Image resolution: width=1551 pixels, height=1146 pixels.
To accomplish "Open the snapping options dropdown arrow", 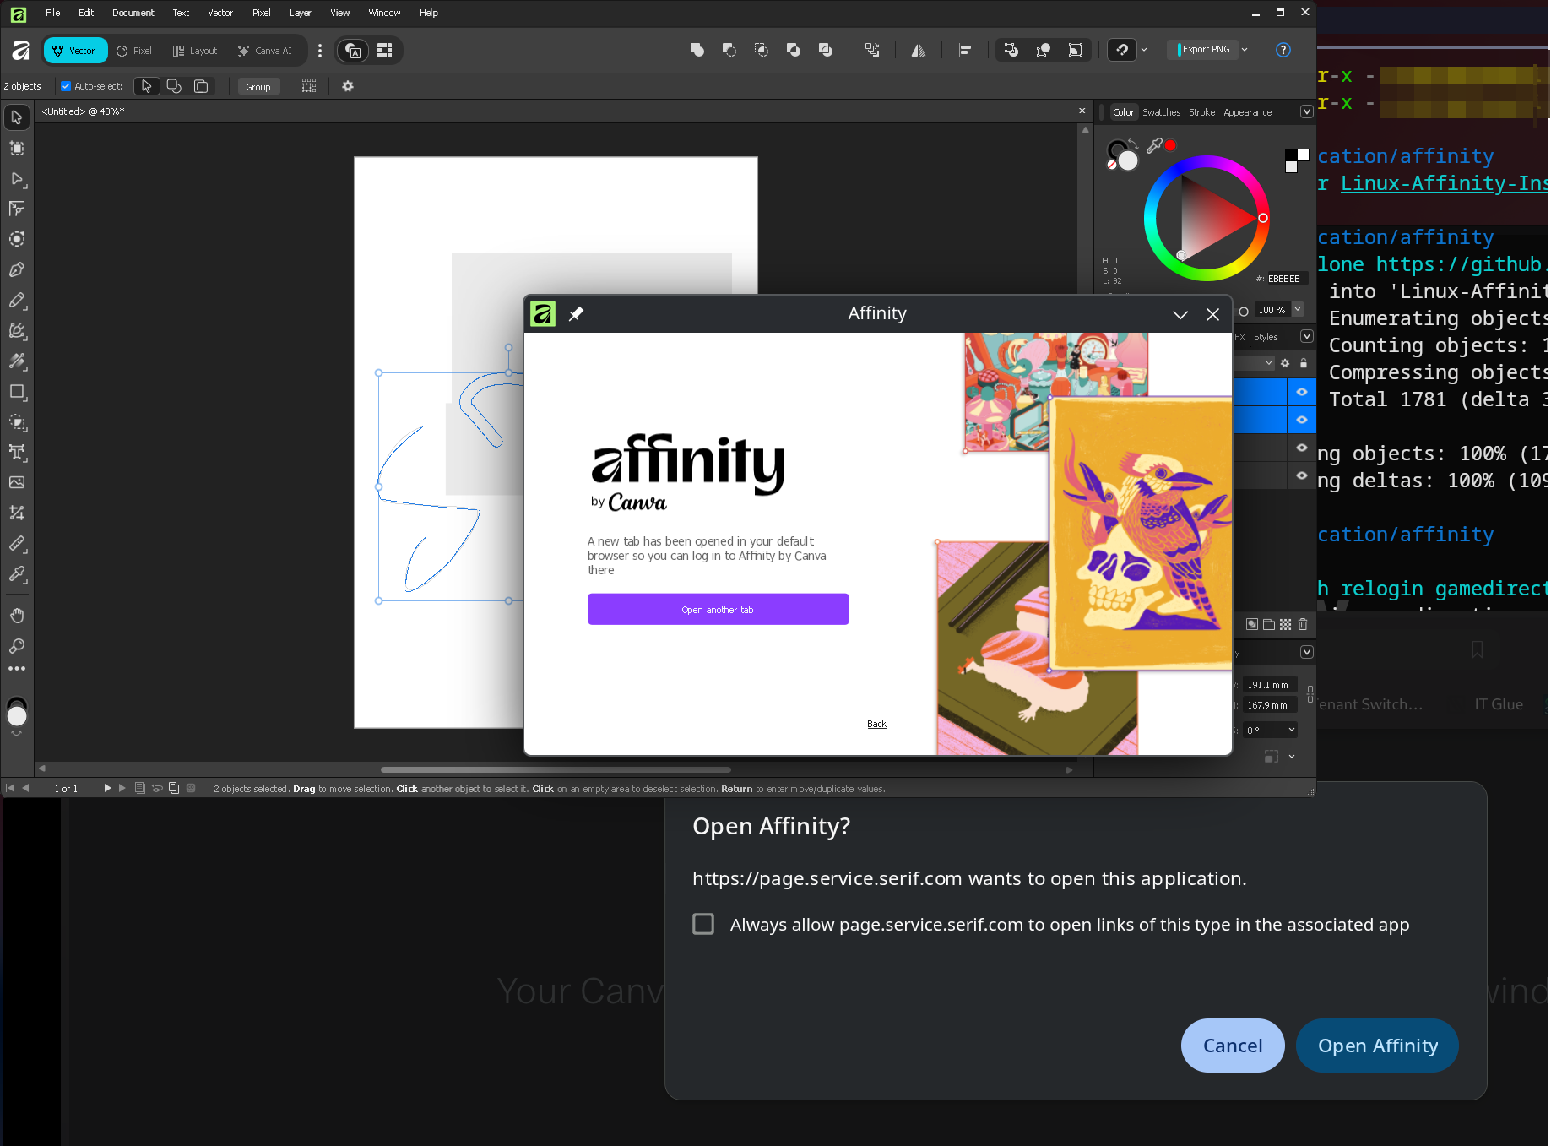I will point(1144,50).
